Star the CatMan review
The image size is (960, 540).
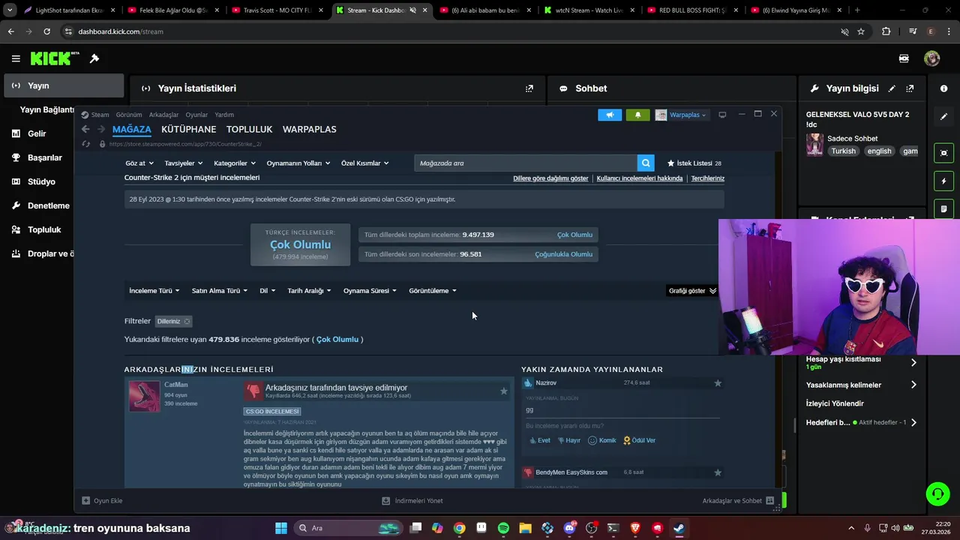tap(503, 391)
